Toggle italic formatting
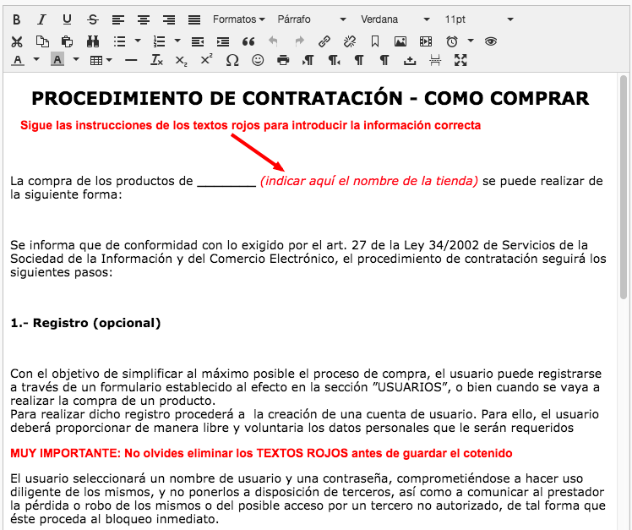 click(x=42, y=19)
